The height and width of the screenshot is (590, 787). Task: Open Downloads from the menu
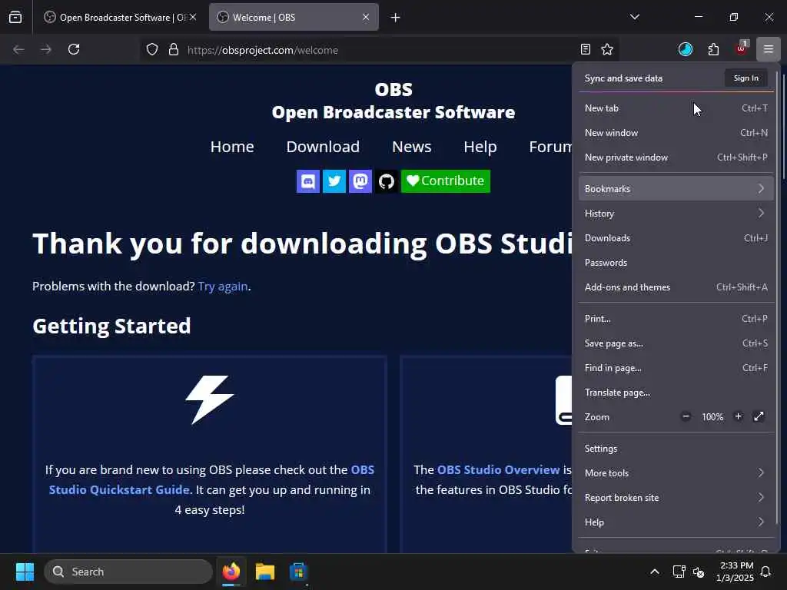[676, 238]
